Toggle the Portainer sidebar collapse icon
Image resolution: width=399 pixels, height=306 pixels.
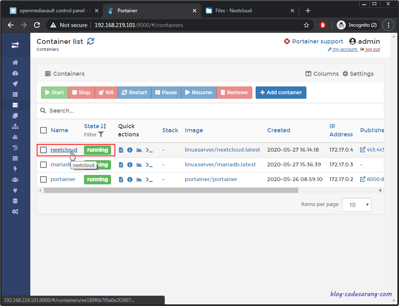tap(15, 45)
